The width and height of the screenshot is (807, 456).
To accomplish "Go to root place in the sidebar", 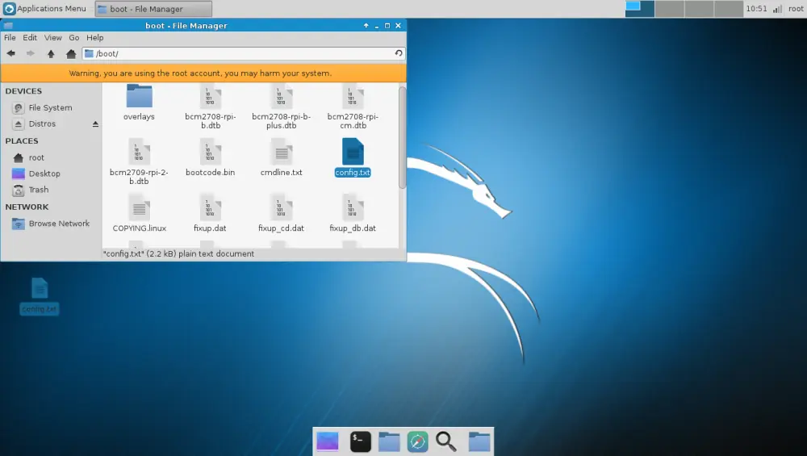I will [36, 157].
